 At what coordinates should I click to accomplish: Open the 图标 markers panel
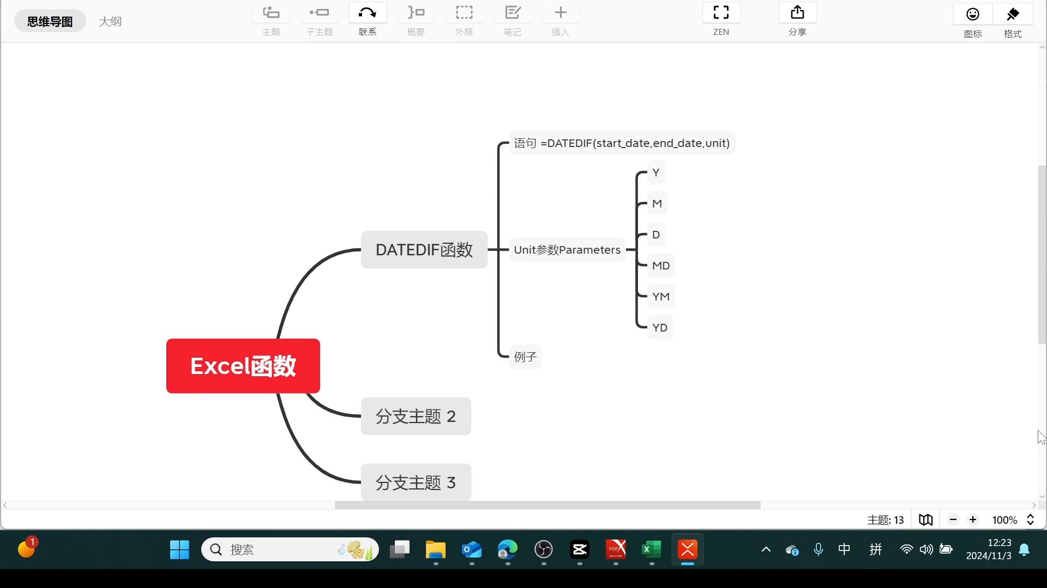click(x=973, y=14)
